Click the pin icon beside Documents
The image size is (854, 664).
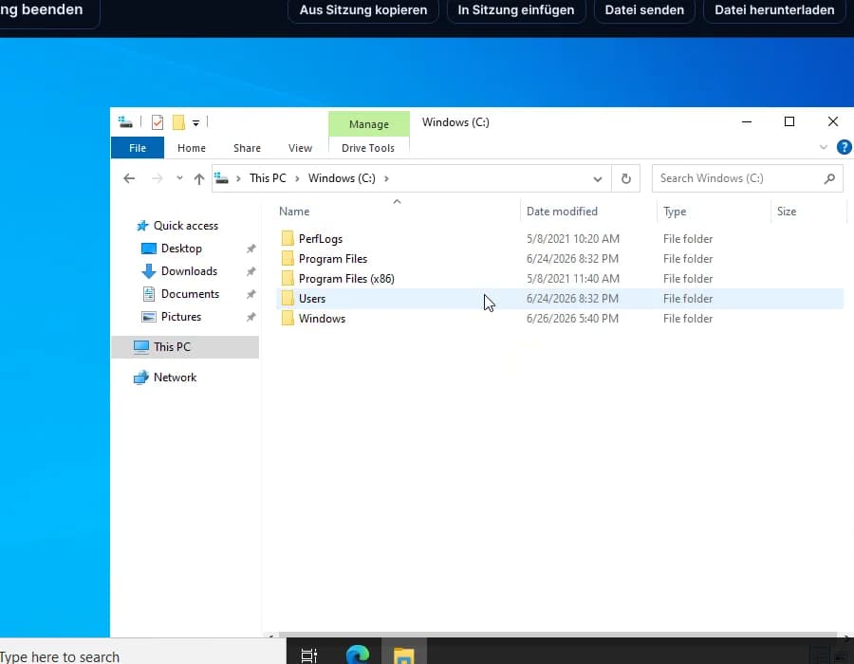(251, 294)
